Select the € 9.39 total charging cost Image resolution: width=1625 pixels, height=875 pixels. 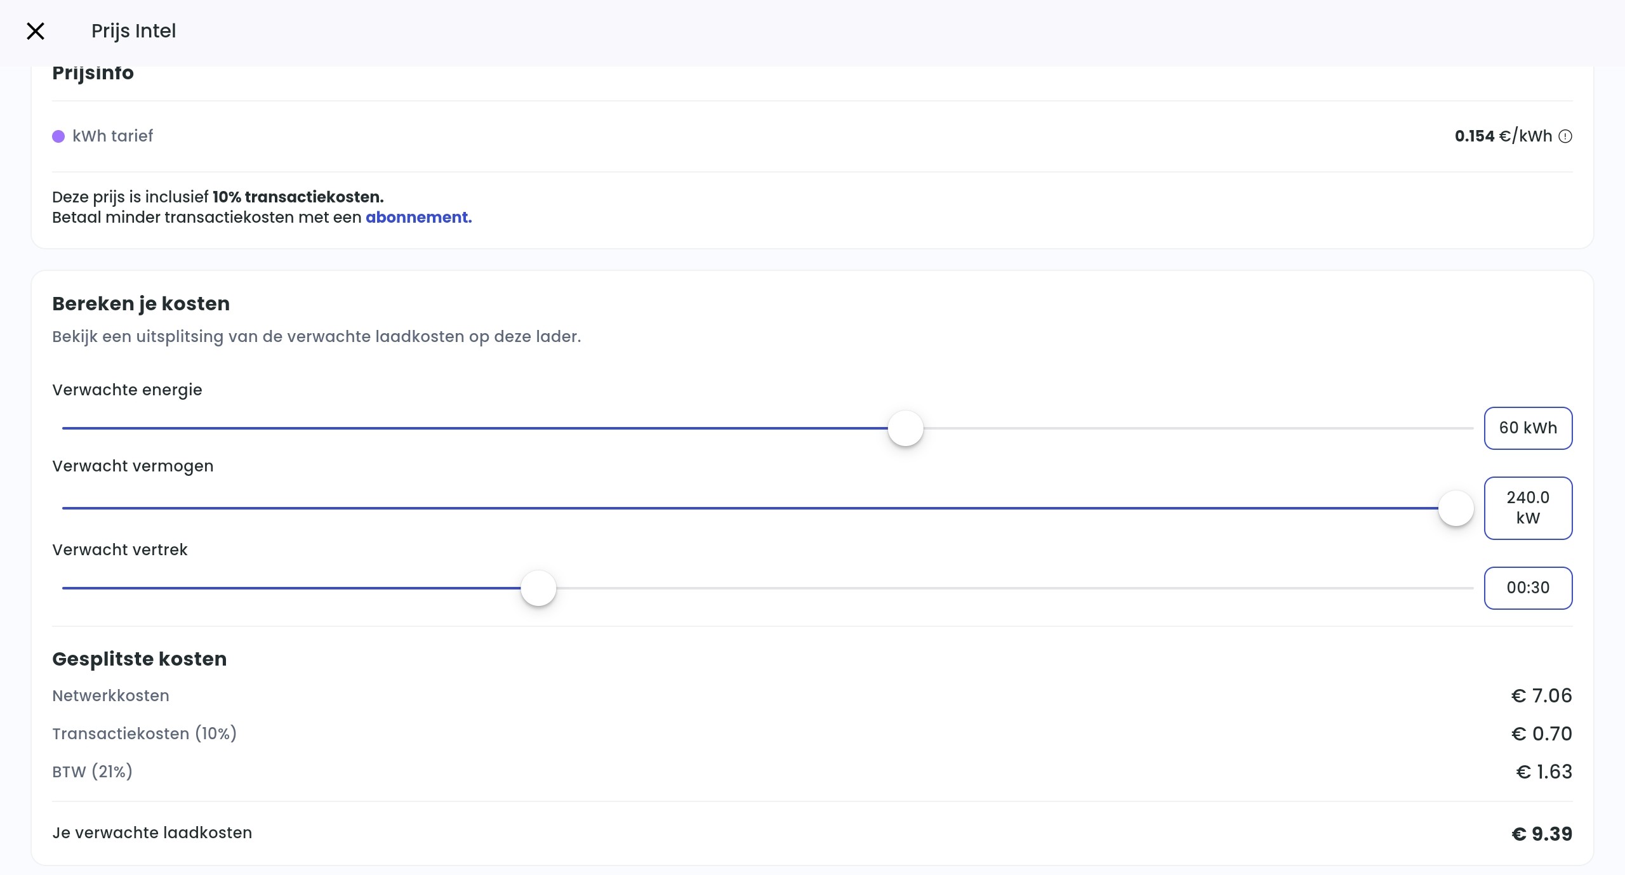(1541, 834)
